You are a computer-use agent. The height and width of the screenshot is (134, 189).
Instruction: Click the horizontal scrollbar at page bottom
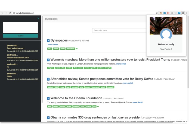[x=87, y=123]
